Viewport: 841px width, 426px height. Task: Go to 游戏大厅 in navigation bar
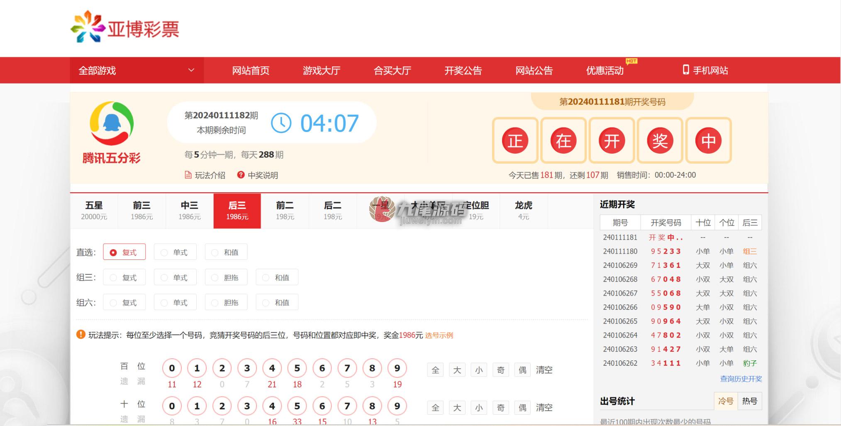coord(322,71)
